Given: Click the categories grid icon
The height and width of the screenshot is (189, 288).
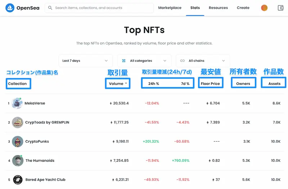Looking at the screenshot, I should [124, 61].
